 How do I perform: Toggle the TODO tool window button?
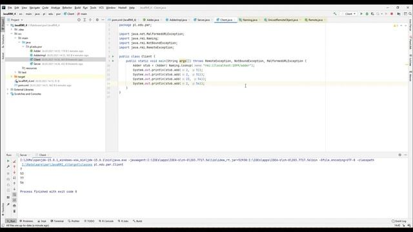point(89,221)
